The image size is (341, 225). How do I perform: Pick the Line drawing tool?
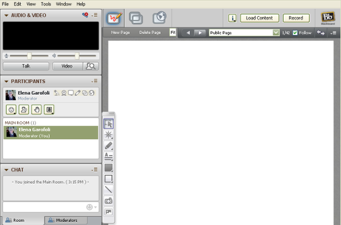(x=108, y=190)
